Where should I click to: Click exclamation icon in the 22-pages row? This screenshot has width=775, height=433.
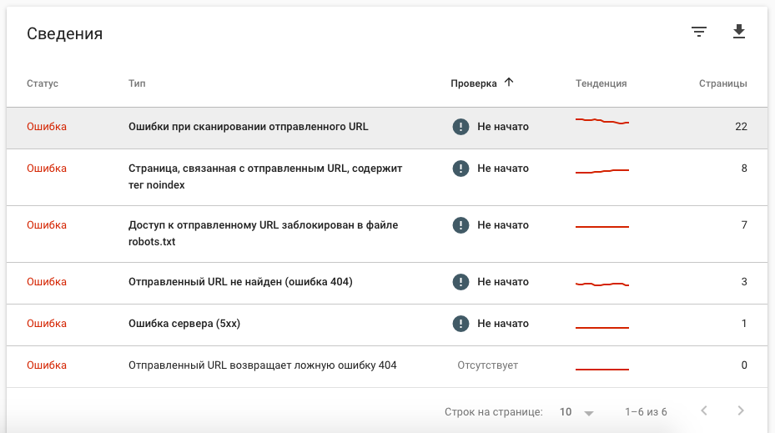click(460, 127)
